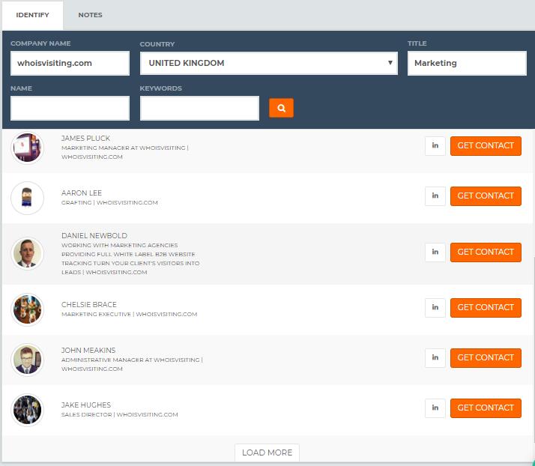Get contact for Jake Hughes
This screenshot has width=535, height=466.
click(486, 408)
